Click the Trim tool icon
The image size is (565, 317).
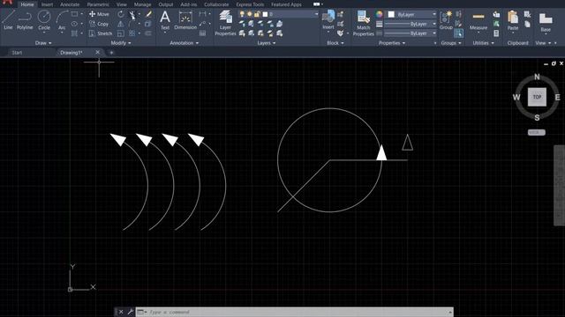pos(132,14)
